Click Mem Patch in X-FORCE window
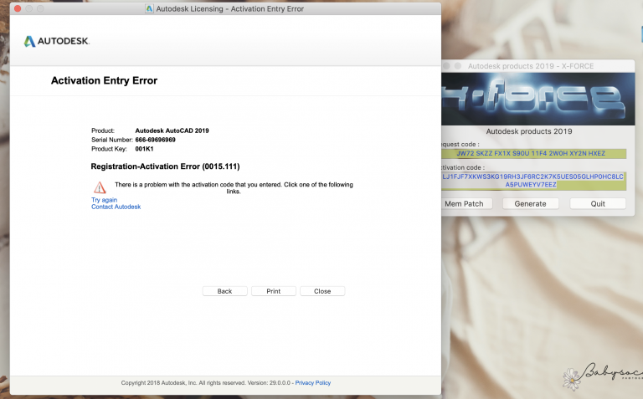 466,203
